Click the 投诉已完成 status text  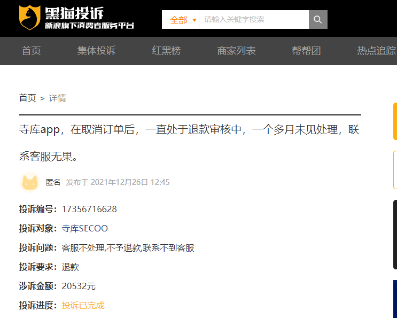83,305
